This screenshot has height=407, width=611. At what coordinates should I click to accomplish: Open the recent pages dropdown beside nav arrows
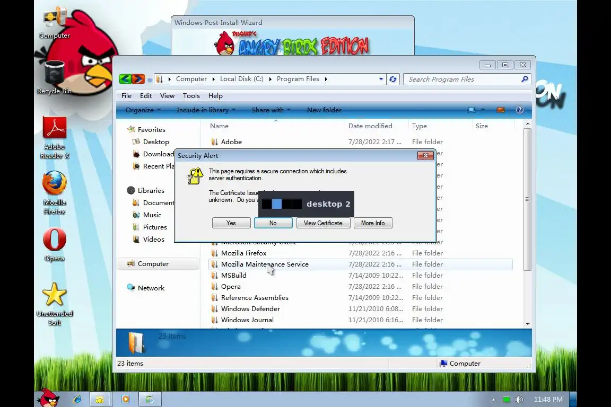click(x=149, y=80)
